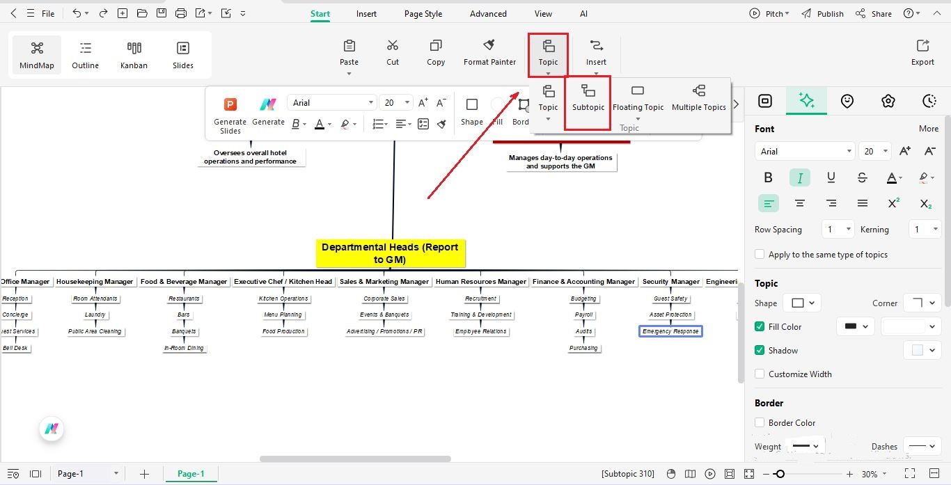
Task: Click the Undo arrow icon
Action: 77,13
